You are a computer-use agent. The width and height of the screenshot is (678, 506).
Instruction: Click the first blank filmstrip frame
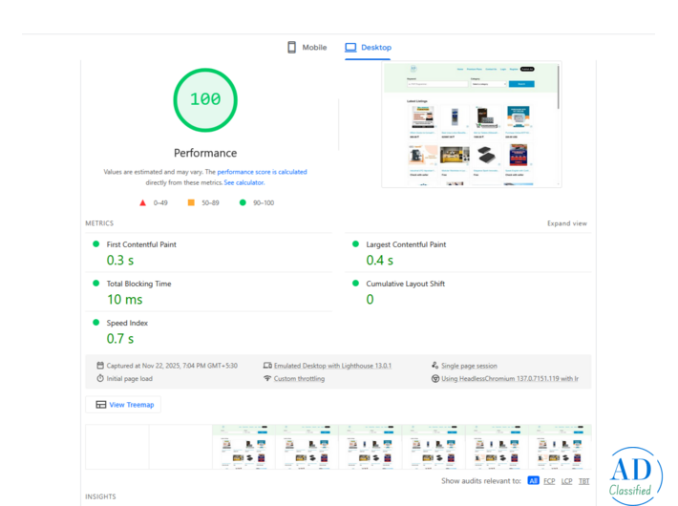pos(117,447)
